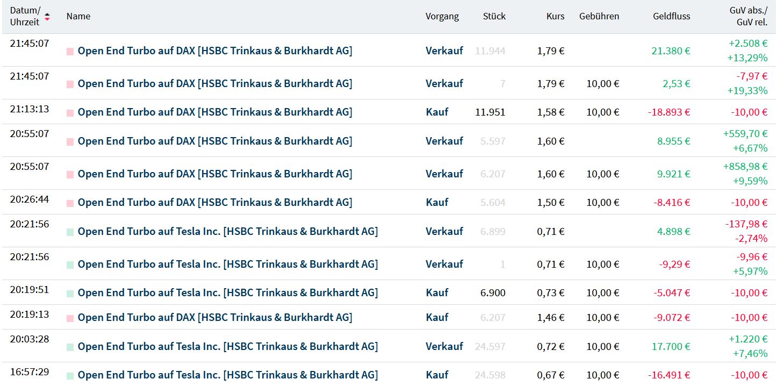Click the Kurs column header
Viewport: 777px width, 386px height.
tap(555, 16)
